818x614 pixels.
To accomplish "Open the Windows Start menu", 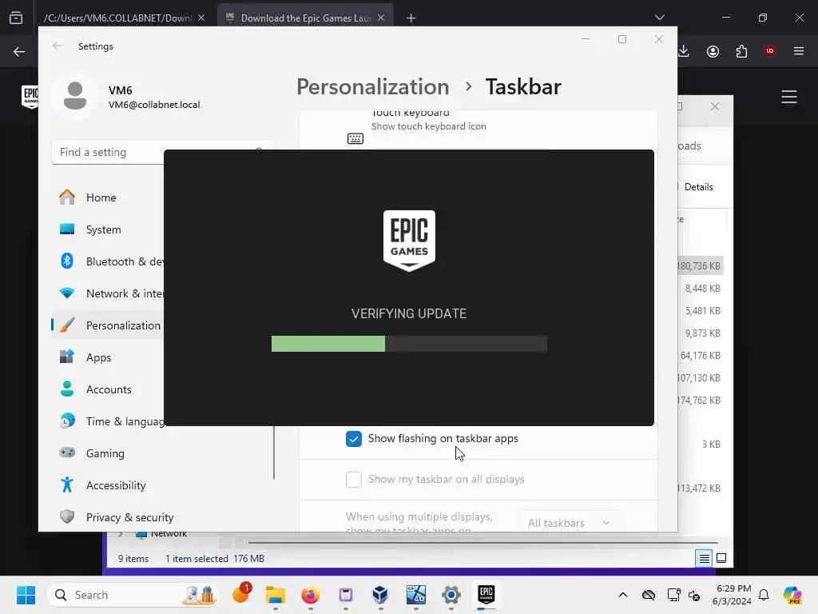I will click(x=26, y=595).
